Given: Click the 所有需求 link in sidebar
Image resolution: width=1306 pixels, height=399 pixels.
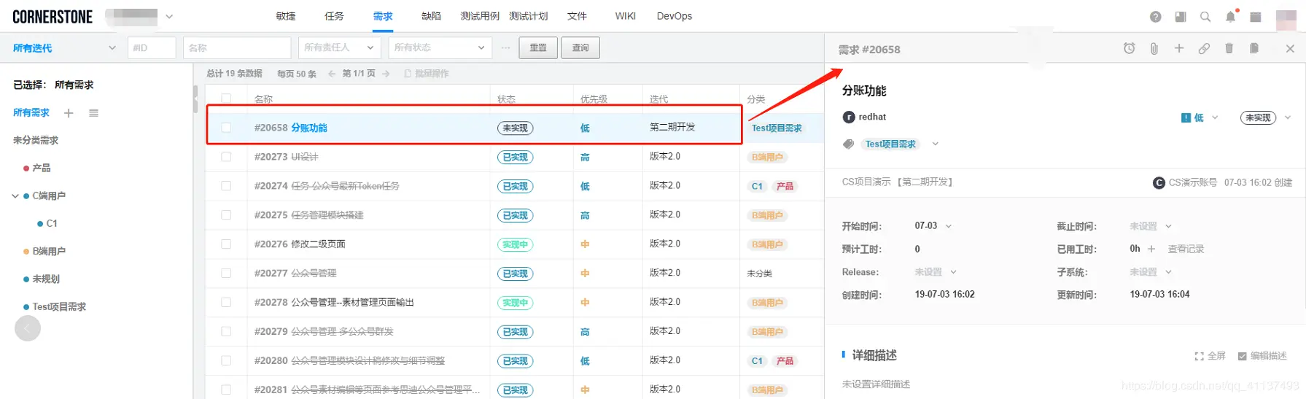Looking at the screenshot, I should coord(31,113).
